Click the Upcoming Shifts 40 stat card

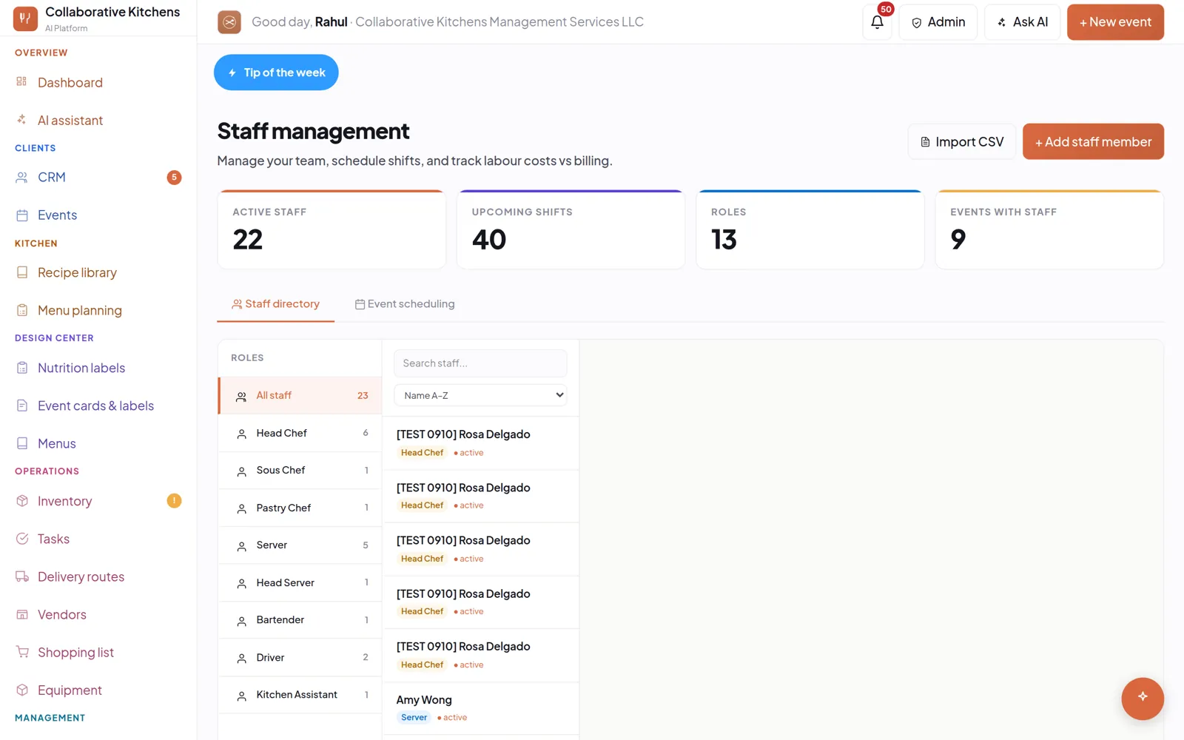[571, 229]
